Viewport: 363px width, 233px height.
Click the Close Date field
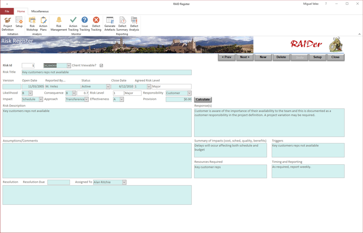122,86
